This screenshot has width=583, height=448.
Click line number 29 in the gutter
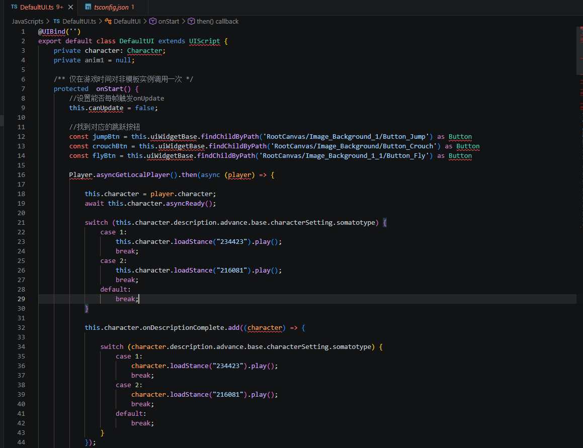21,299
